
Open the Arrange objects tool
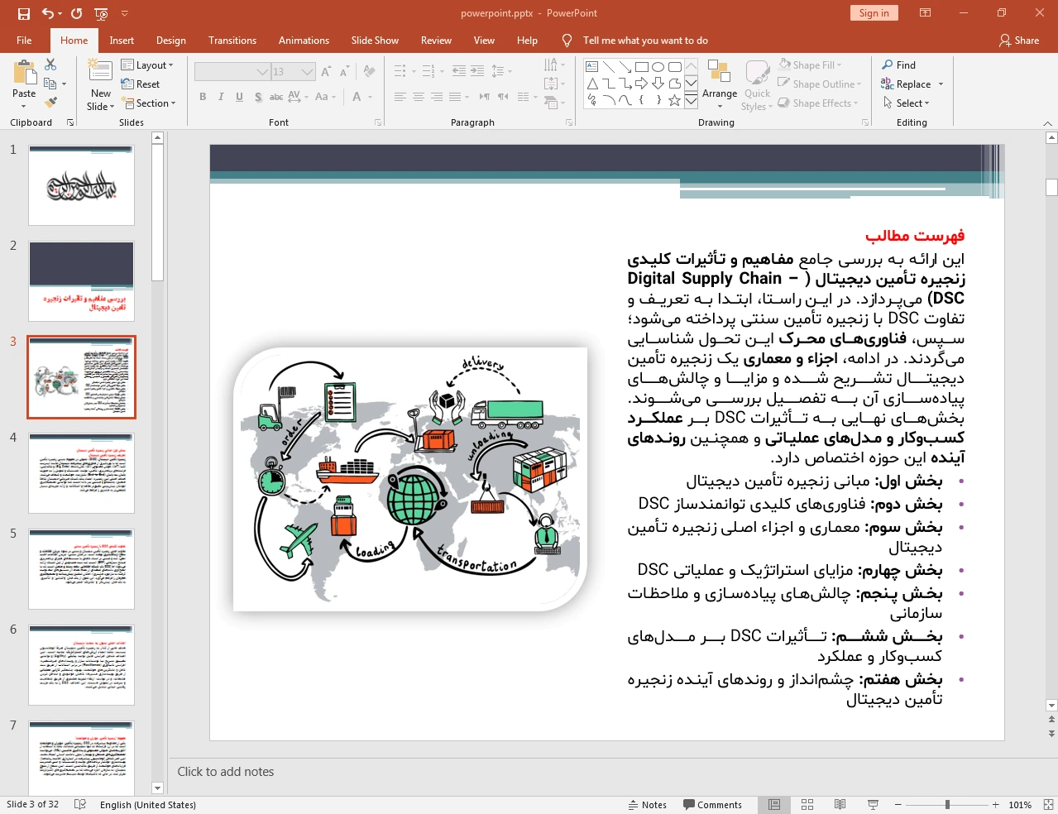point(719,85)
